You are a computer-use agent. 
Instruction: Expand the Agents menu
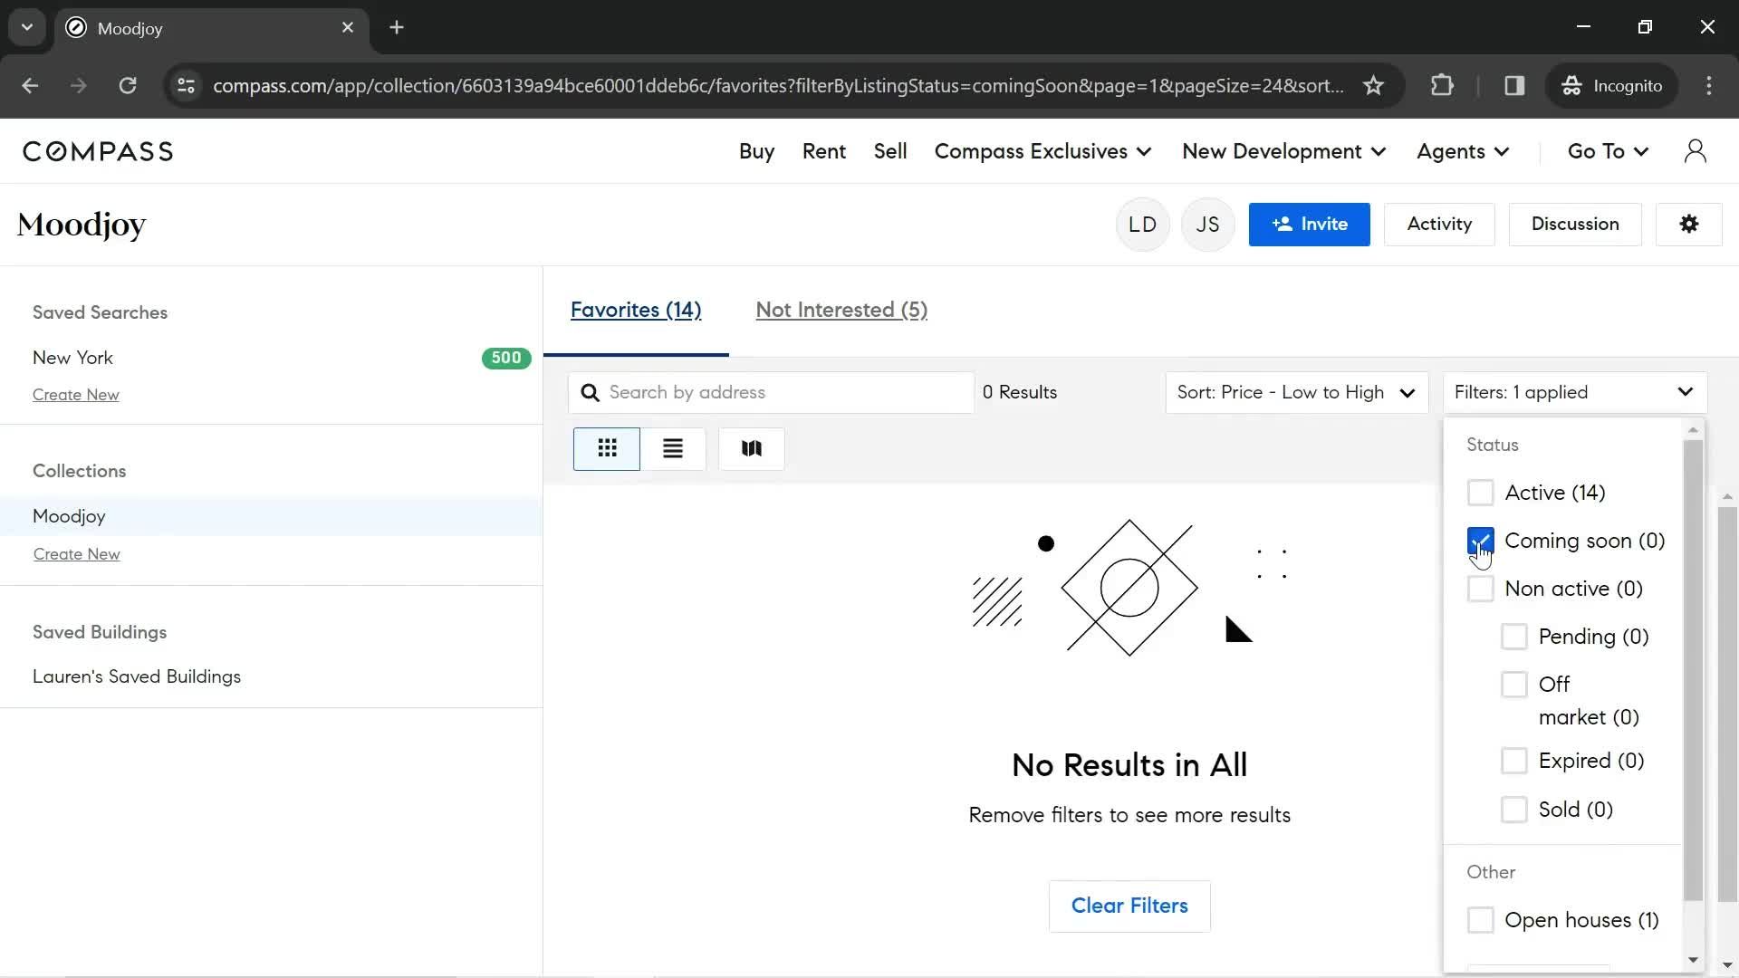coord(1463,151)
